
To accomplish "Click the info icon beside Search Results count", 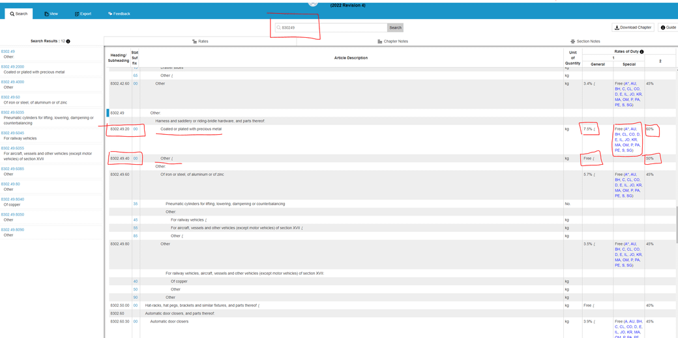I will [x=68, y=41].
